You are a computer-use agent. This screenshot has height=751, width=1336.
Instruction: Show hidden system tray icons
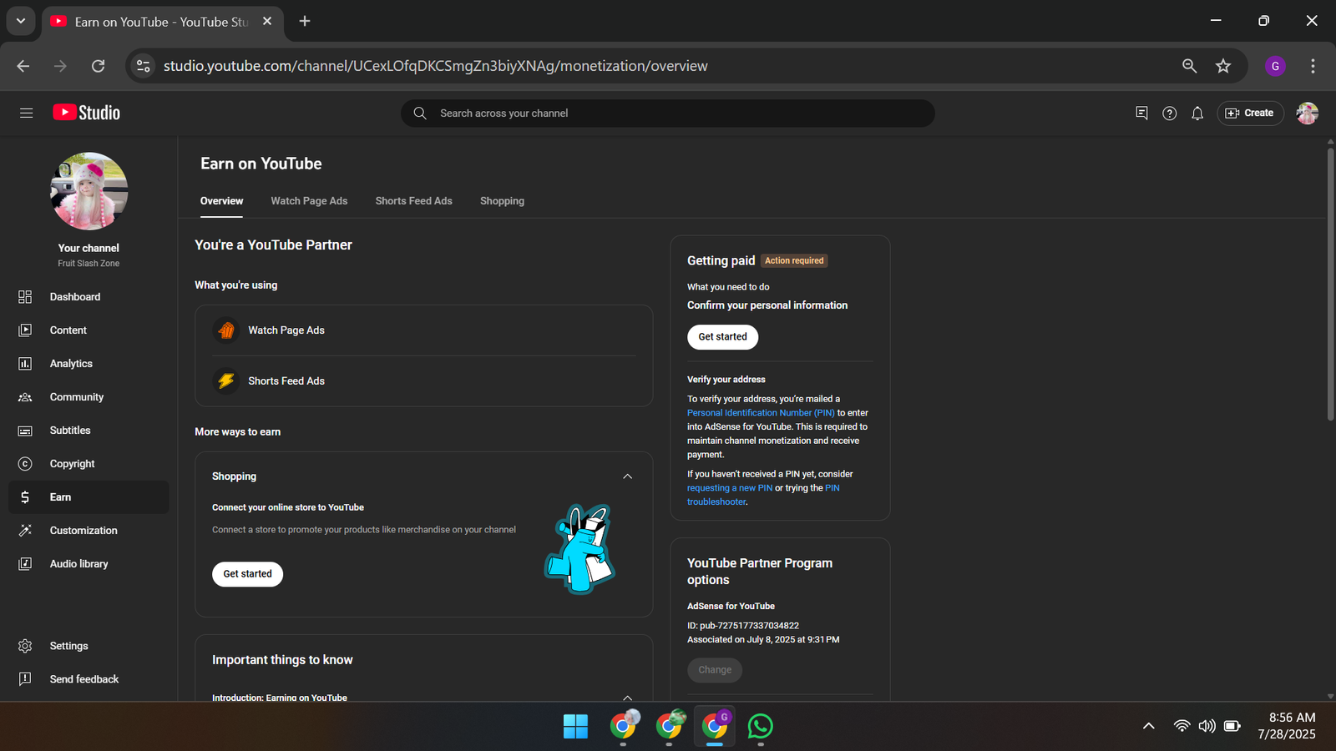tap(1149, 726)
